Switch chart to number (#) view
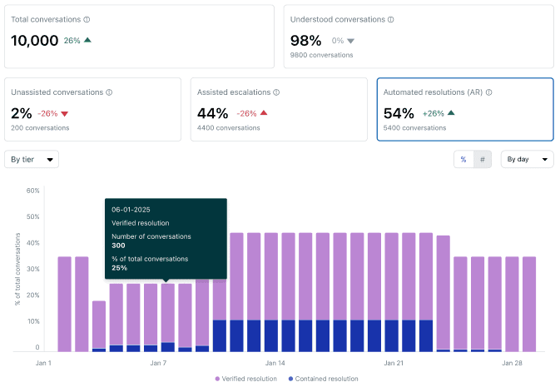560x392 pixels. [483, 159]
